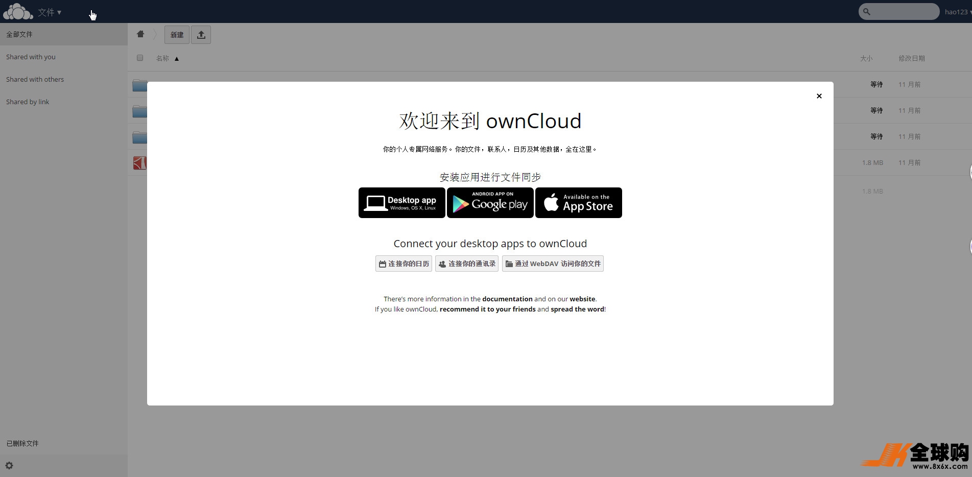Click the red PDF file icon
The width and height of the screenshot is (972, 477).
pyautogui.click(x=139, y=162)
